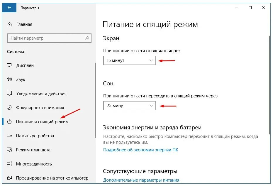Click the search magnifier icon
This screenshot has height=186, width=273.
pos(87,38)
